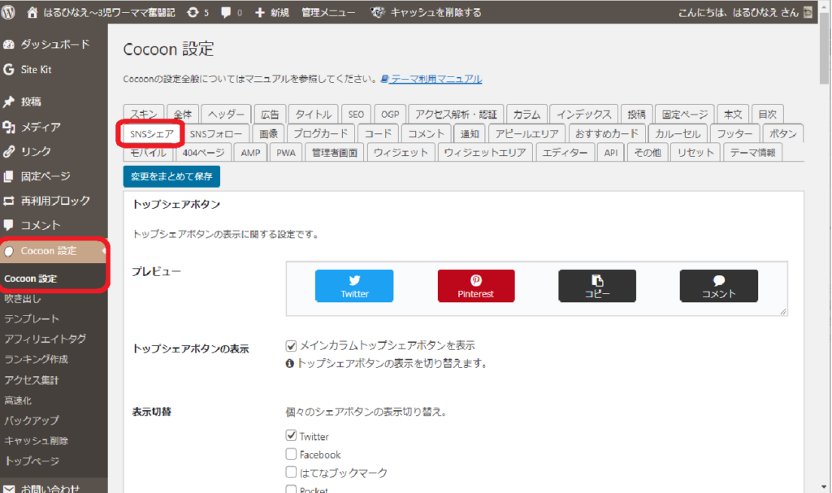Open the 吹き出し submenu item
Screen dimensions: 832x493
tap(22, 299)
